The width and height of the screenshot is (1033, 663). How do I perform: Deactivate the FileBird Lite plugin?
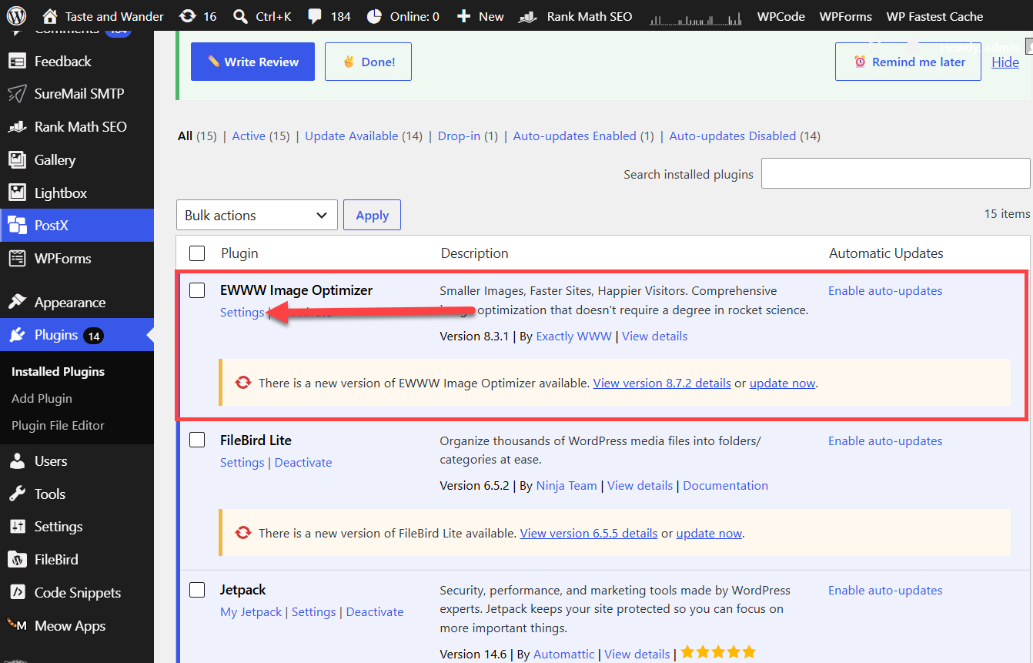tap(303, 463)
